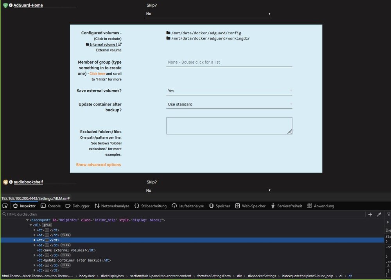Open the Web-Speicher tab
Viewport: 391px width, 280px height.
click(251, 206)
